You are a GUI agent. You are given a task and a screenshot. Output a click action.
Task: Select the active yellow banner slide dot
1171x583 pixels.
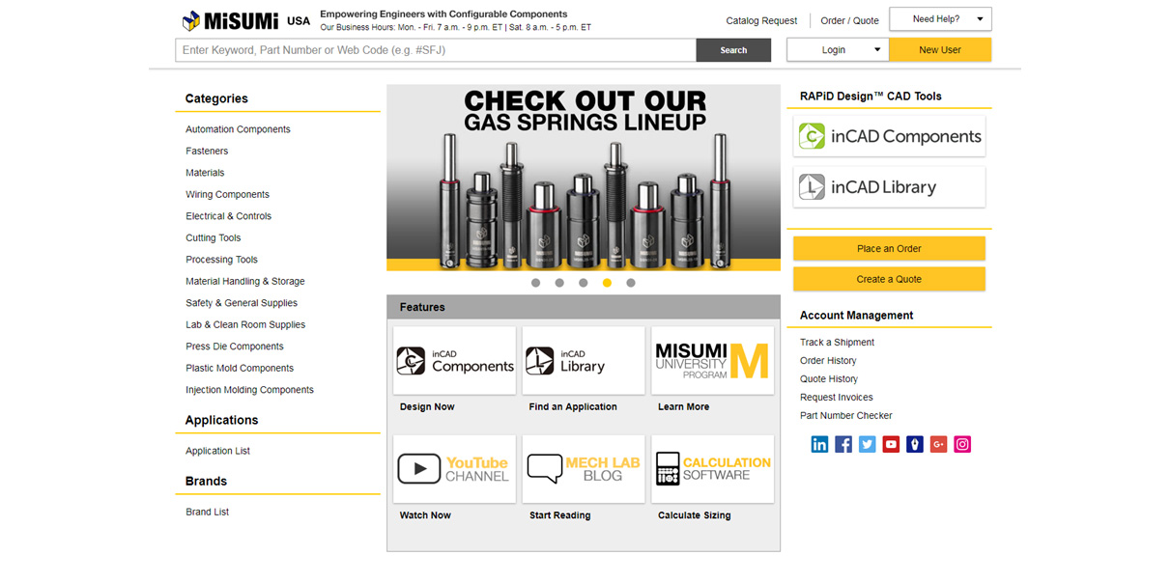(x=607, y=283)
